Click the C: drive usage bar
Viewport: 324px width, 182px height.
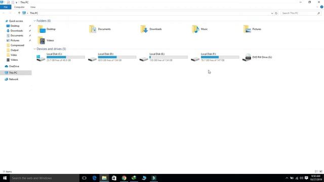click(66, 57)
